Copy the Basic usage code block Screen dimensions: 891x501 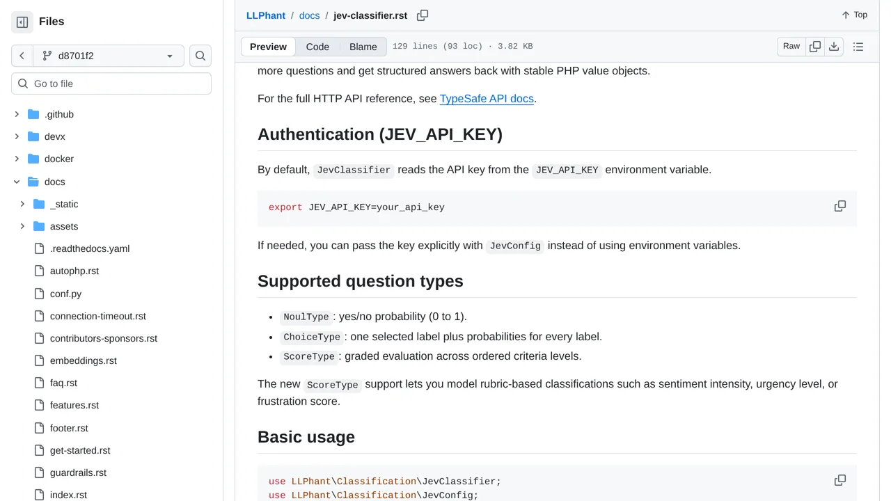[840, 480]
